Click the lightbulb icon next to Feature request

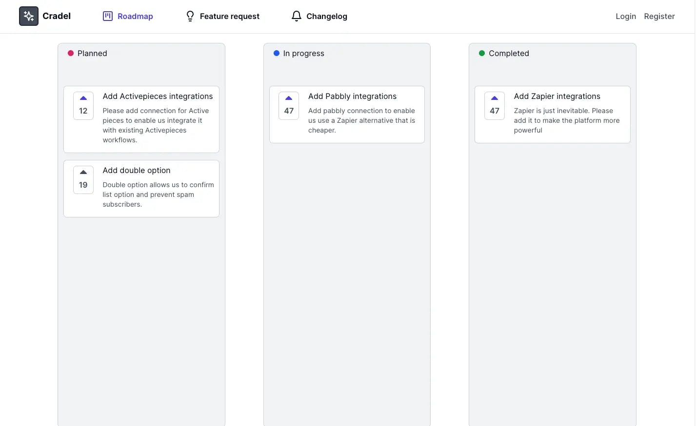pyautogui.click(x=190, y=16)
